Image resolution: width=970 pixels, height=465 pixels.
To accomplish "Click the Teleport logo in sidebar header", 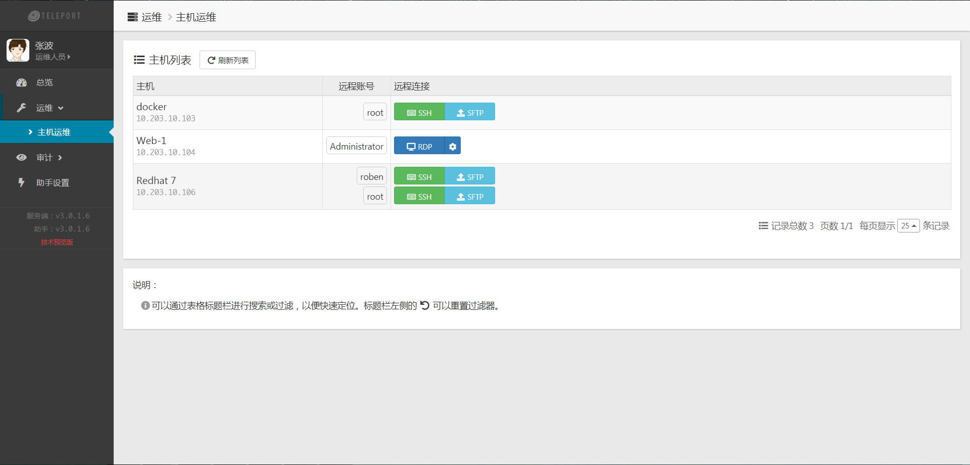I will pos(55,16).
